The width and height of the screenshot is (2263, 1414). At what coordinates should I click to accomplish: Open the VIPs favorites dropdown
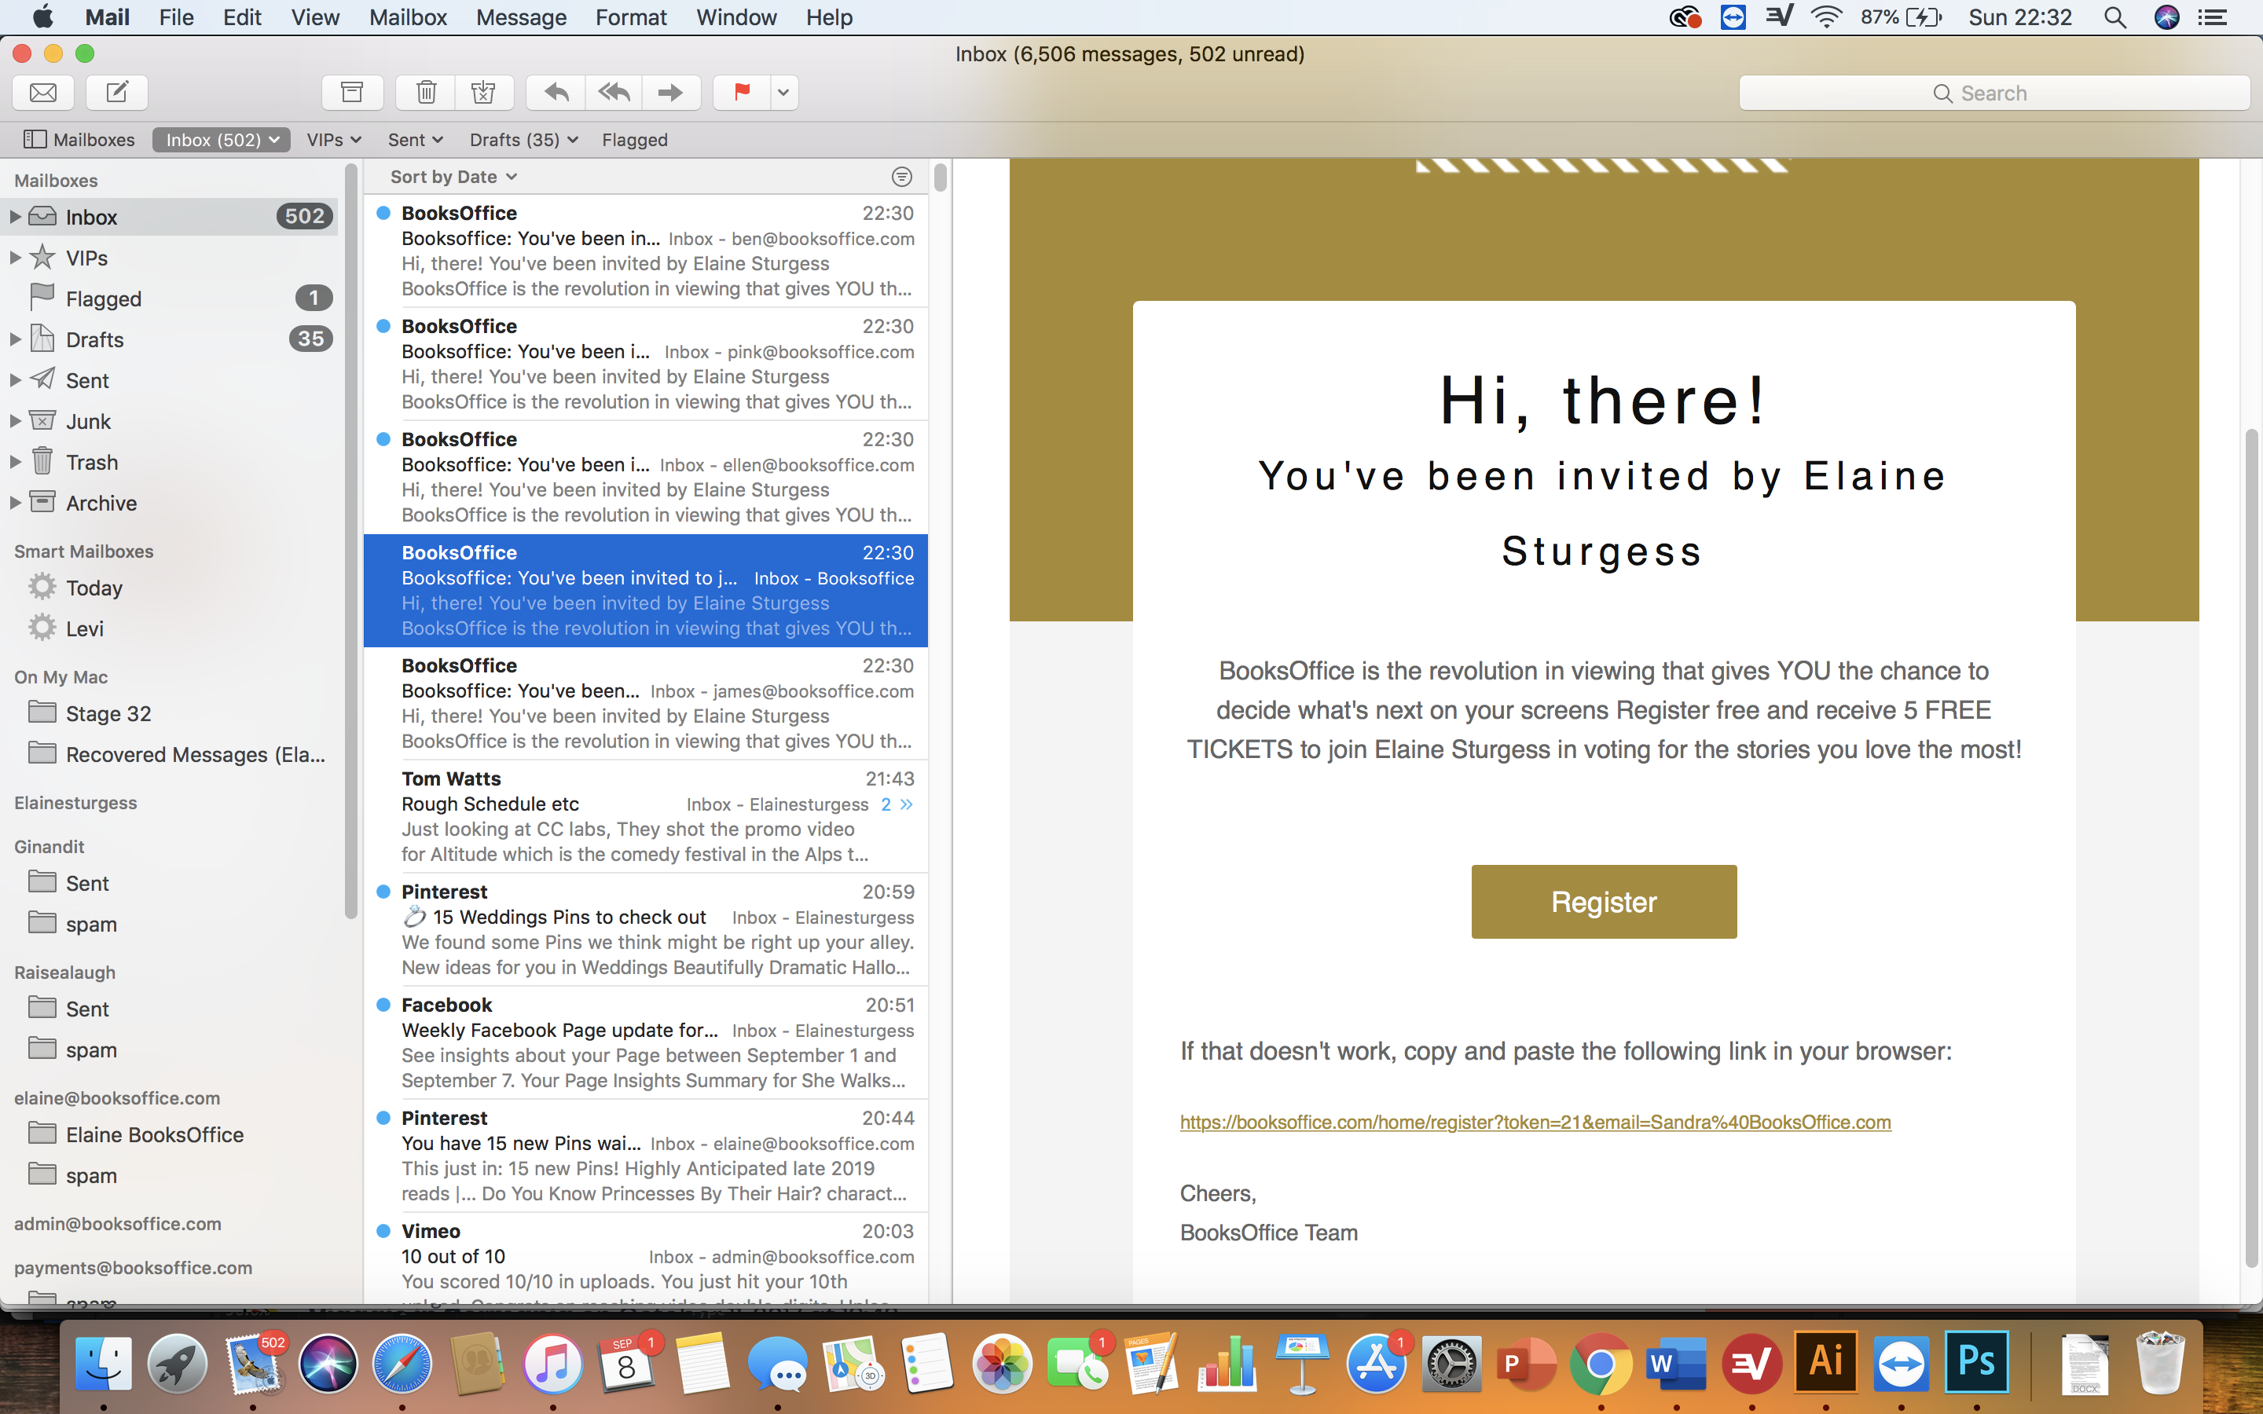click(334, 139)
